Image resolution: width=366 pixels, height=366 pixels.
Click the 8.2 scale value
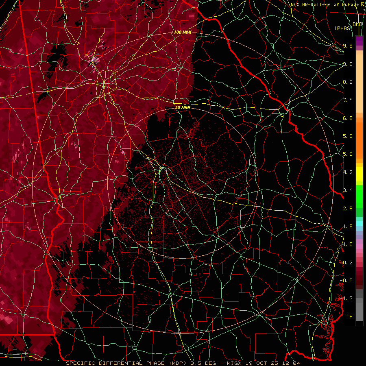coord(348,82)
